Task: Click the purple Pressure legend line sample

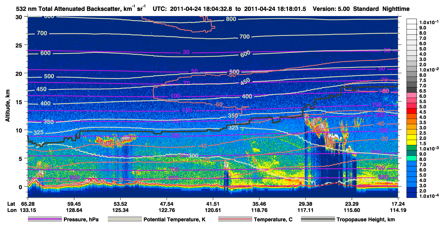Action: tap(45, 220)
